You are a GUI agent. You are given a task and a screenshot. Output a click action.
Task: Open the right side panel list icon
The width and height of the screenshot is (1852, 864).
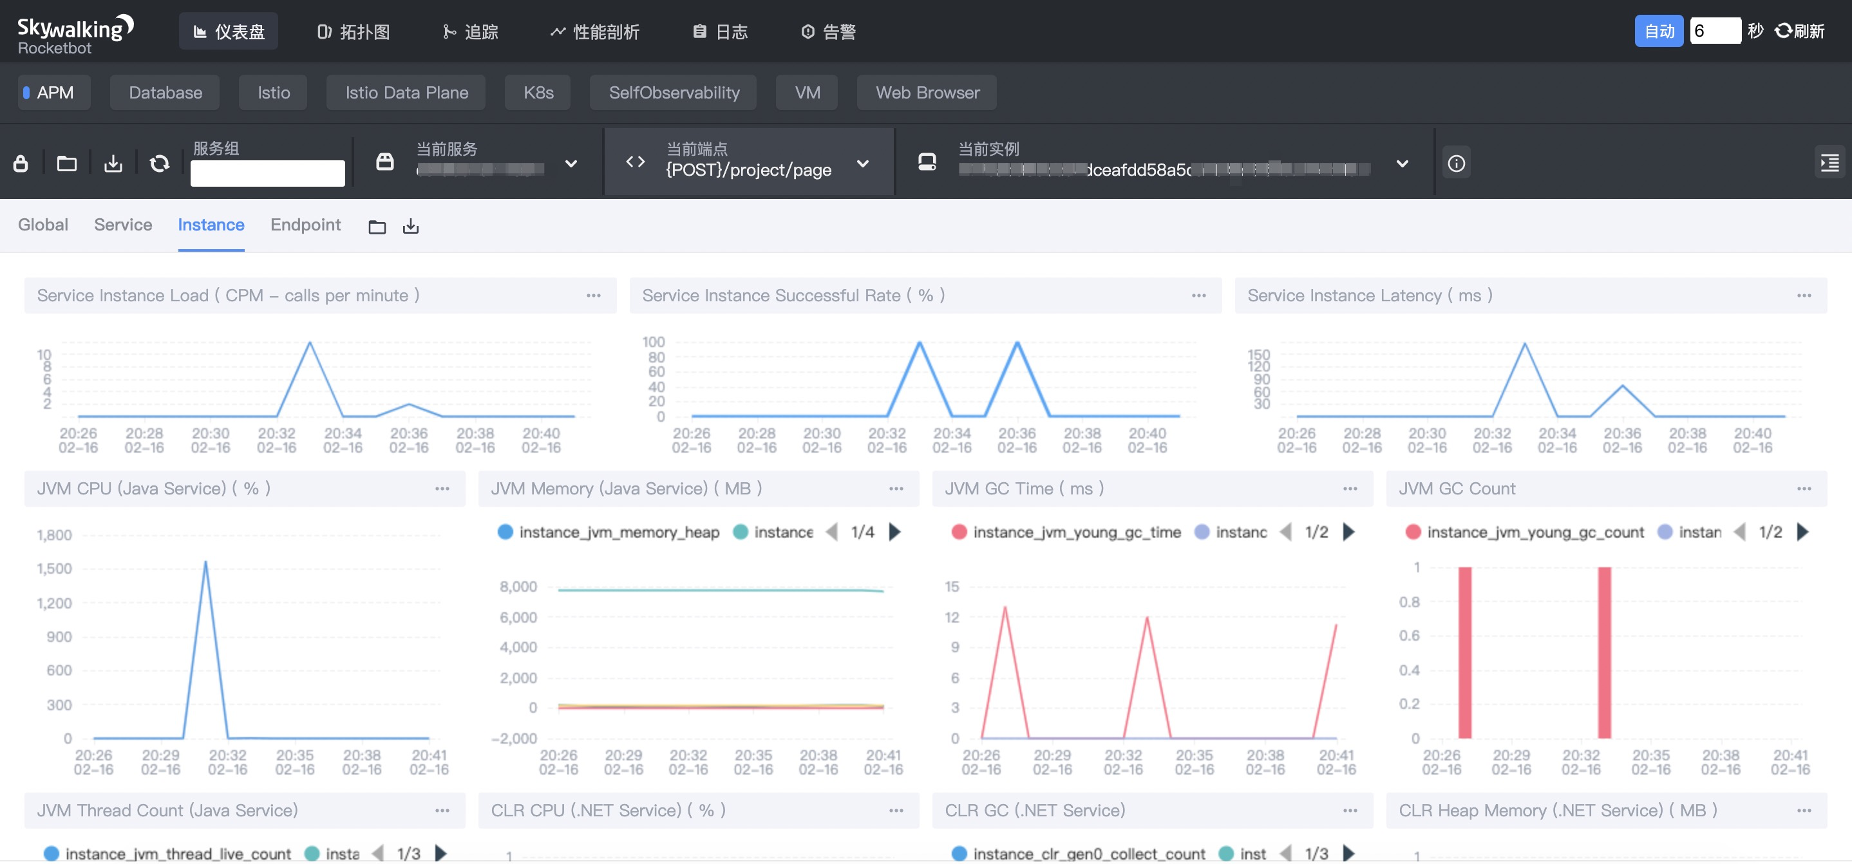tap(1829, 164)
